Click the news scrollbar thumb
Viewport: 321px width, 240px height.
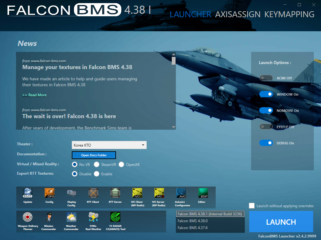(x=174, y=61)
